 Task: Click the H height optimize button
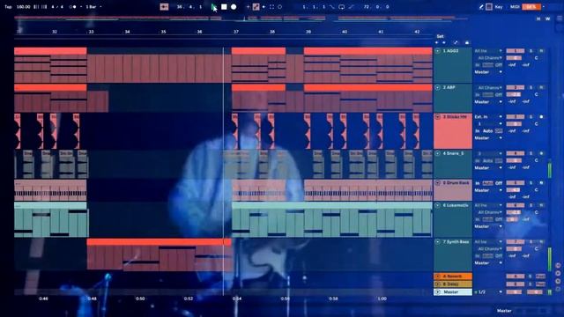[538, 18]
